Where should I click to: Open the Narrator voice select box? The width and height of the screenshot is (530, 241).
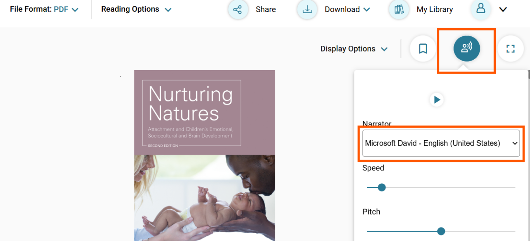(441, 143)
